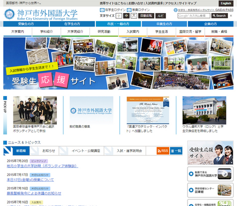Click the 在学生ログイン mail icon
This screenshot has height=206, width=237.
[102, 10]
